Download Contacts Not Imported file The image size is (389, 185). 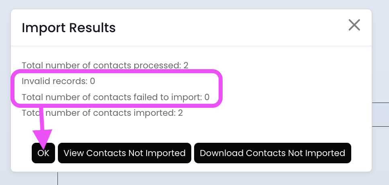[x=272, y=153]
